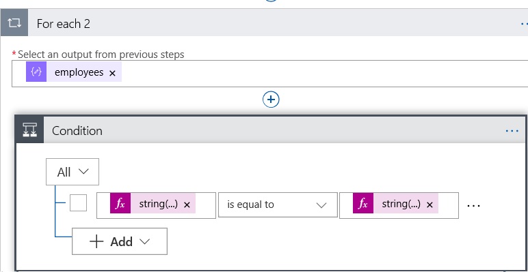528x272 pixels.
Task: Click the For each 2 loop icon
Action: (x=14, y=23)
